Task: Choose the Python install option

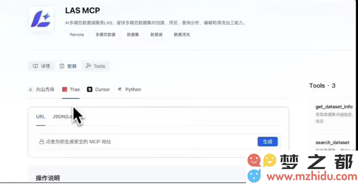Action: click(x=130, y=90)
